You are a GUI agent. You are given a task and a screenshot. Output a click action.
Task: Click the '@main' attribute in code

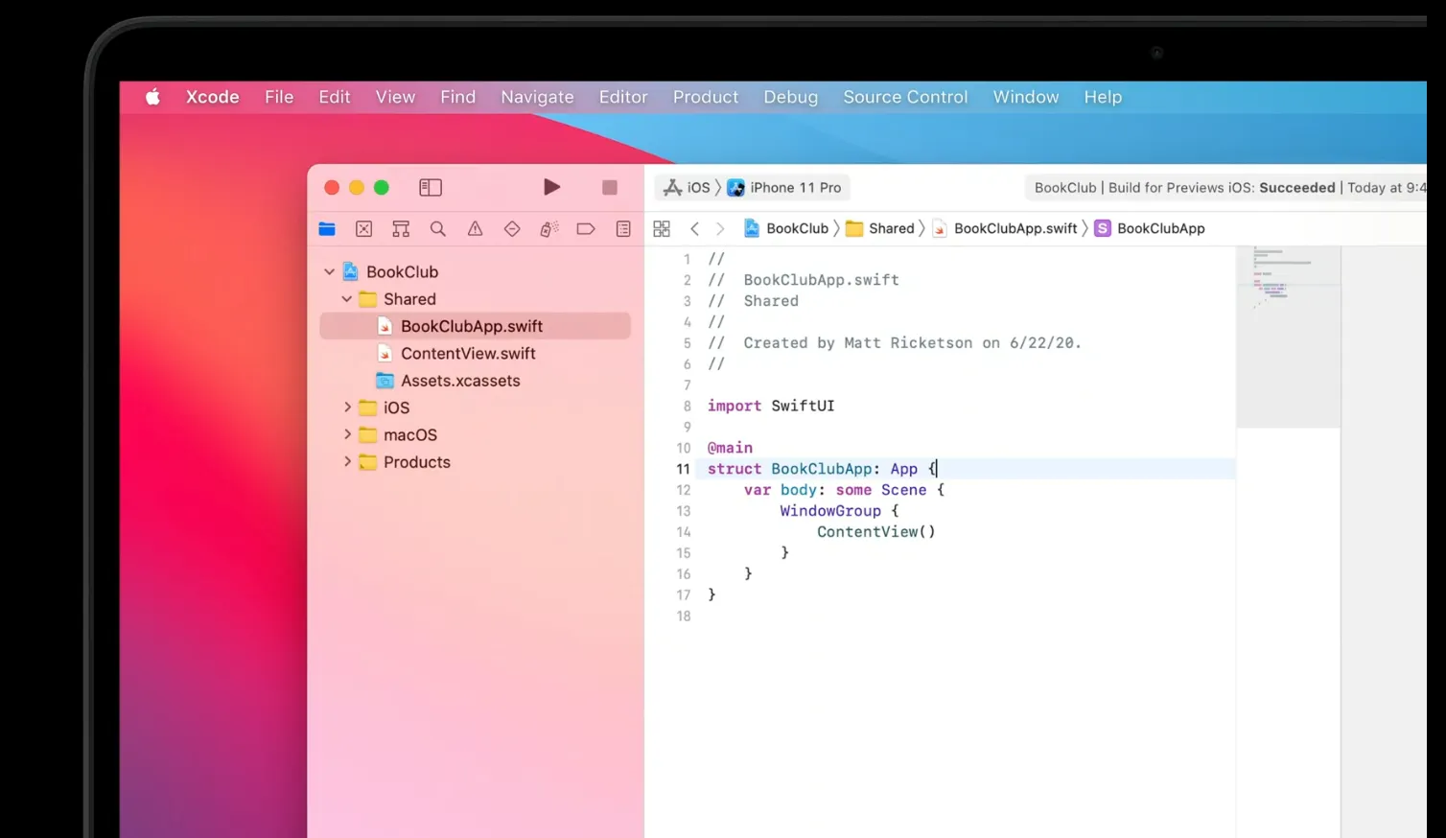pos(730,448)
